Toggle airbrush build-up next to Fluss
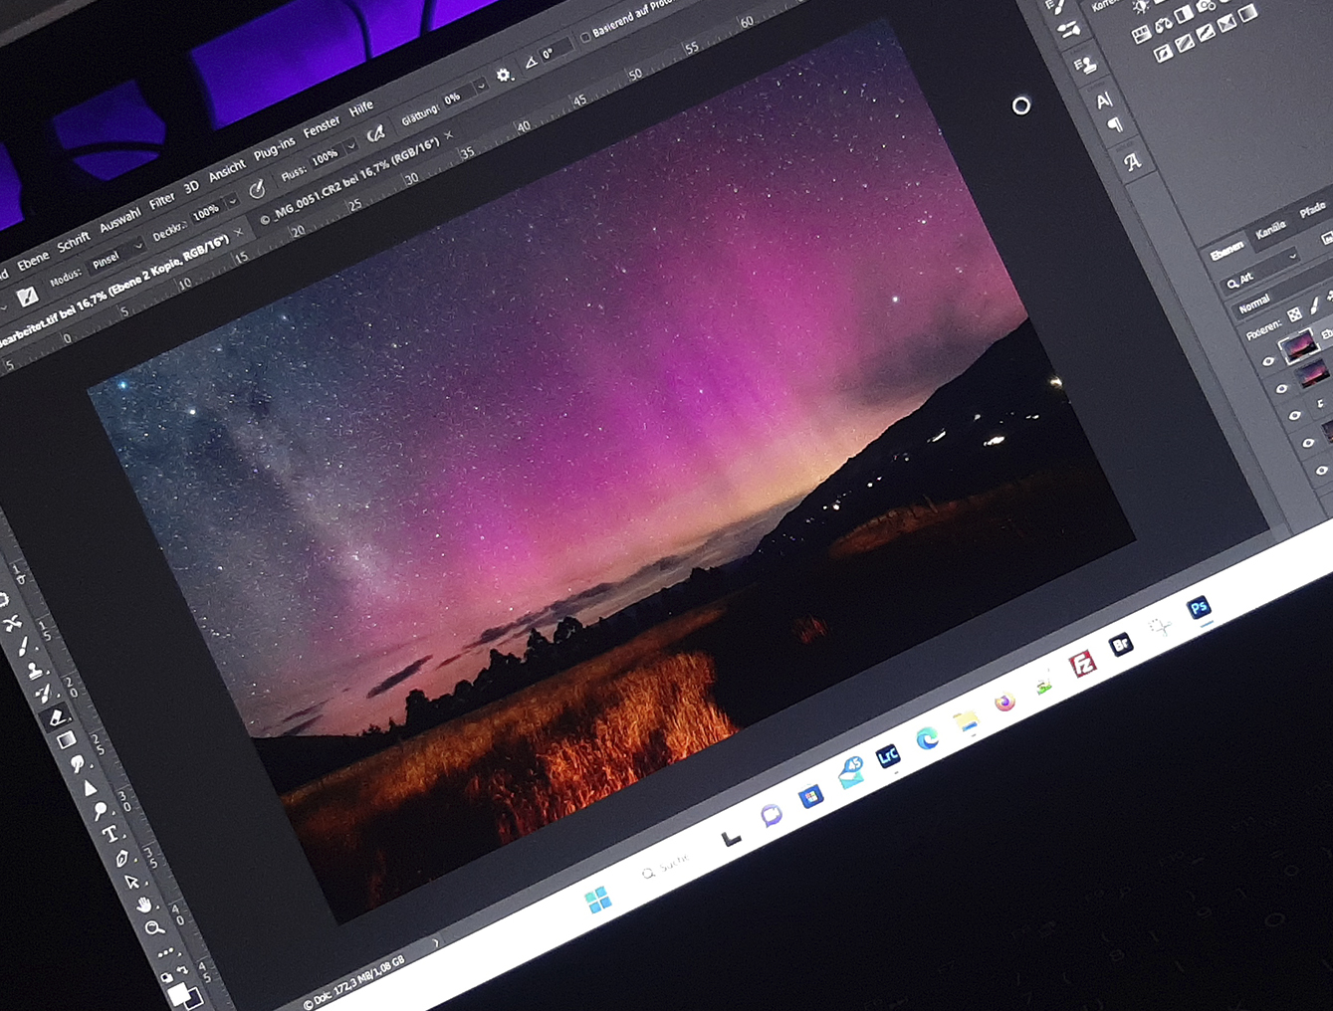Image resolution: width=1333 pixels, height=1011 pixels. coord(375,133)
